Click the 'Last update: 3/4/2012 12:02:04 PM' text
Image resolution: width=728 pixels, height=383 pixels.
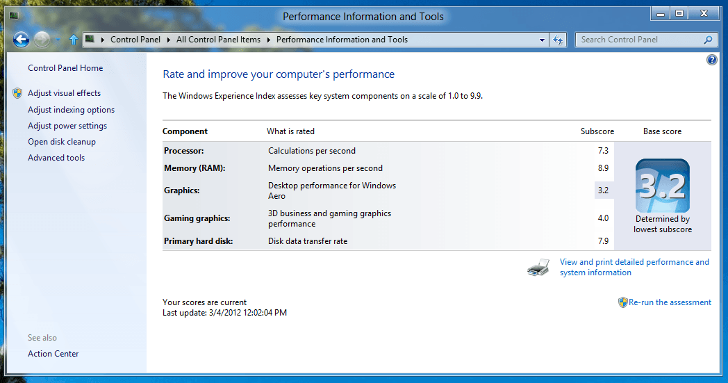click(x=224, y=313)
